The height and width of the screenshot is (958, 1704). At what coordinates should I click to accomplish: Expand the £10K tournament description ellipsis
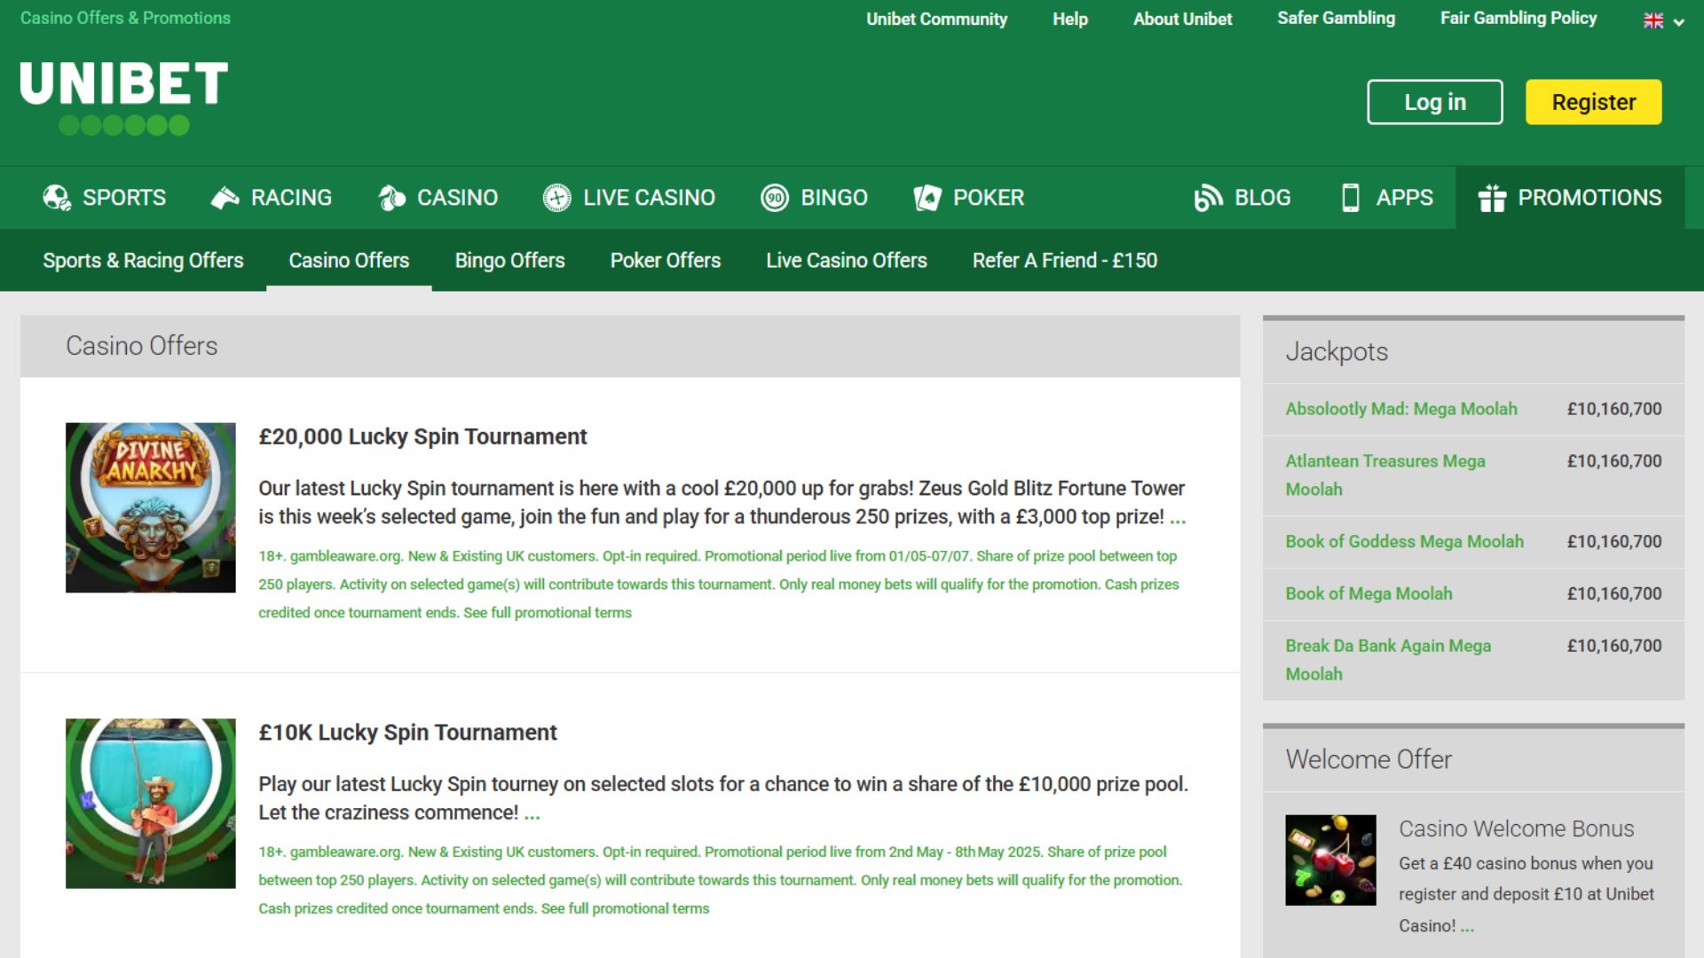click(x=532, y=814)
